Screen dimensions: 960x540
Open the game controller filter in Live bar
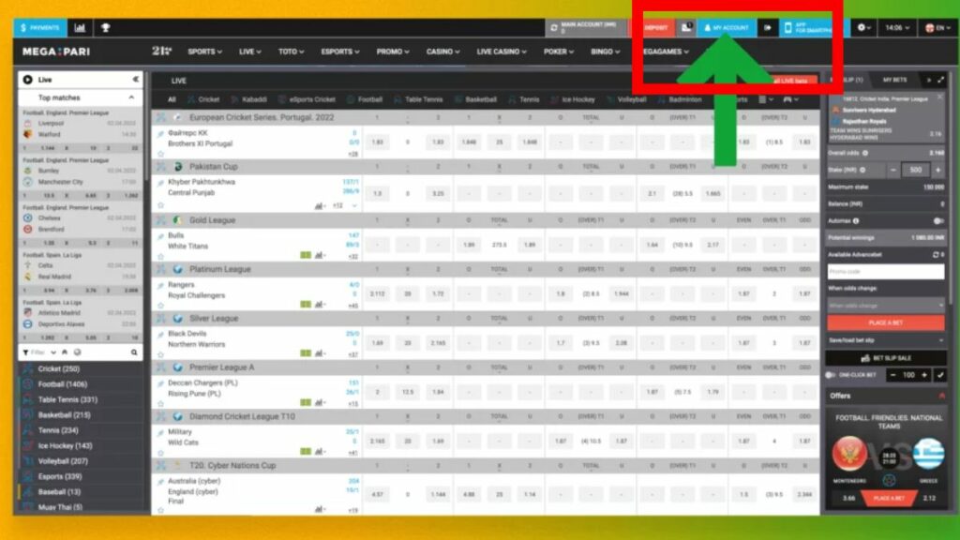pyautogui.click(x=789, y=99)
